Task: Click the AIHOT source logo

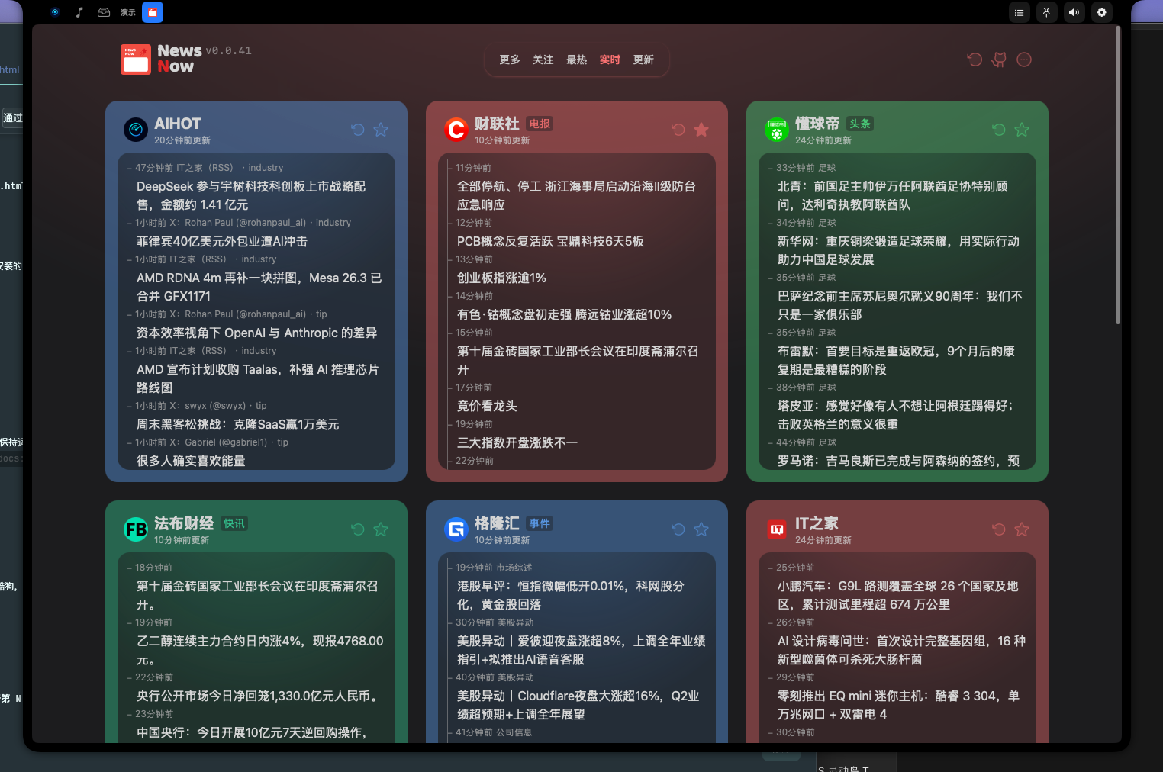Action: 136,130
